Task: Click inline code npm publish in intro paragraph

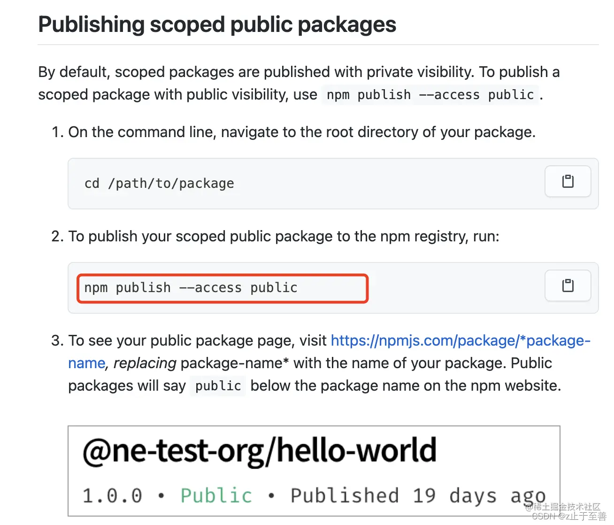Action: pos(430,95)
